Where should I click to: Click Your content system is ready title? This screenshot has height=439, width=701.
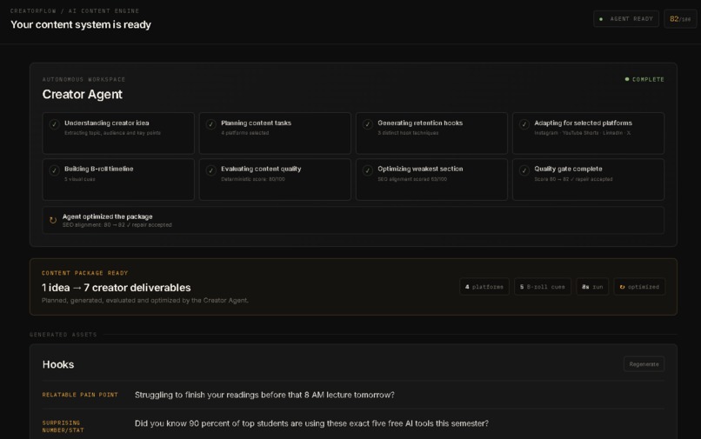click(81, 24)
